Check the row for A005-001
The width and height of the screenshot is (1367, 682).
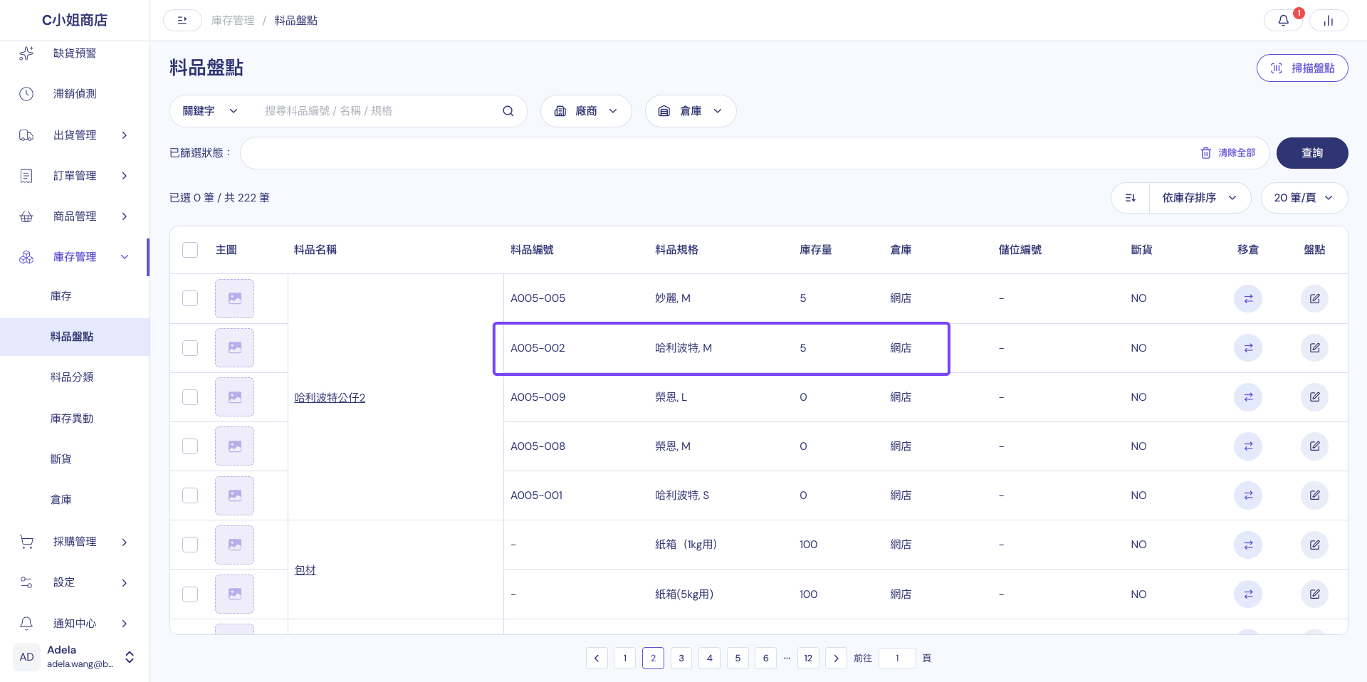pyautogui.click(x=190, y=495)
